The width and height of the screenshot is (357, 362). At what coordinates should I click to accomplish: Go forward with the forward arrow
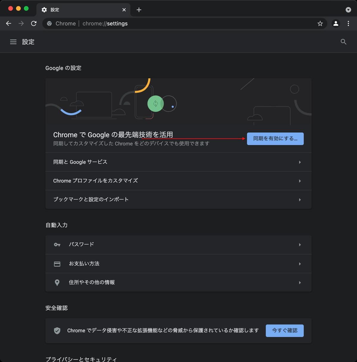pos(21,23)
